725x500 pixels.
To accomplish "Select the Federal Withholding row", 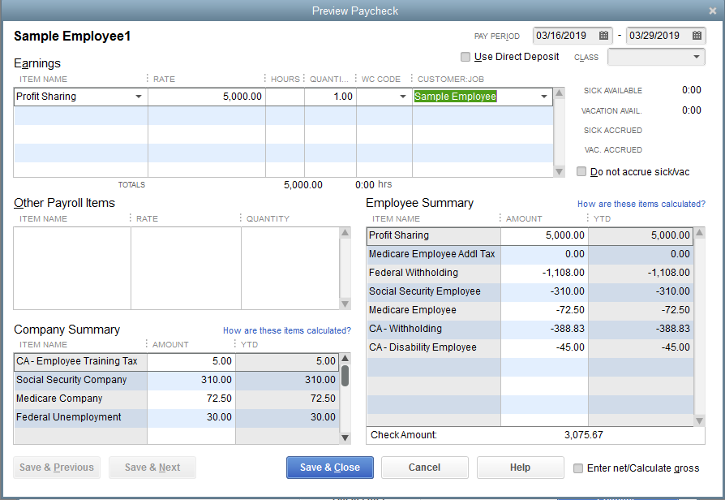I will point(431,273).
